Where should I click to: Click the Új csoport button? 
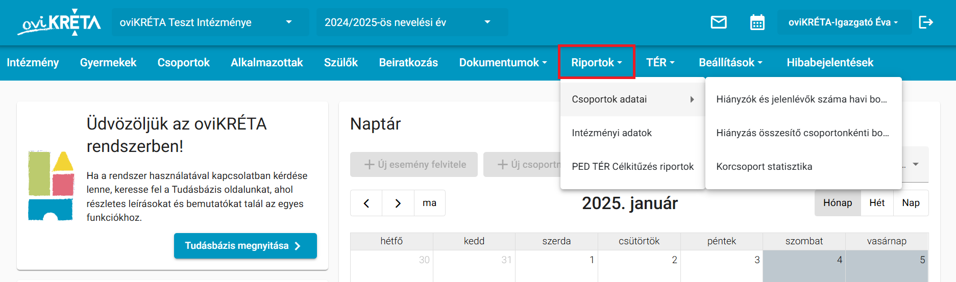pos(522,165)
